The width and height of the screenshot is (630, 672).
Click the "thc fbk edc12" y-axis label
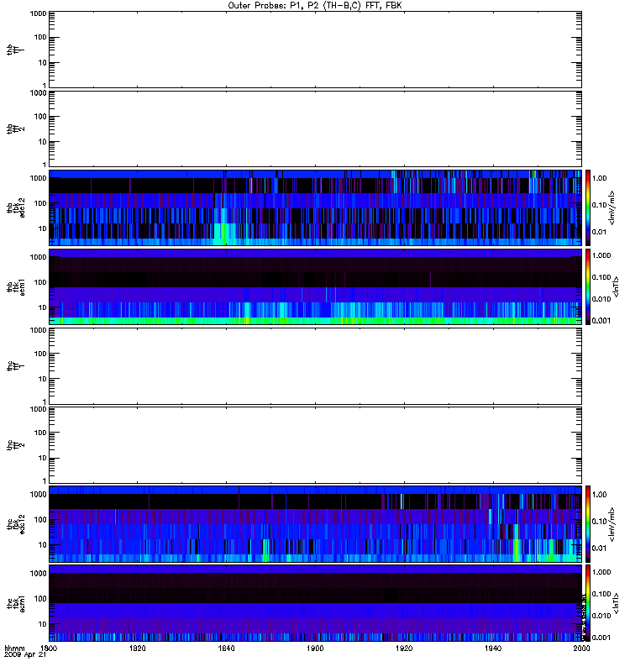[16, 524]
